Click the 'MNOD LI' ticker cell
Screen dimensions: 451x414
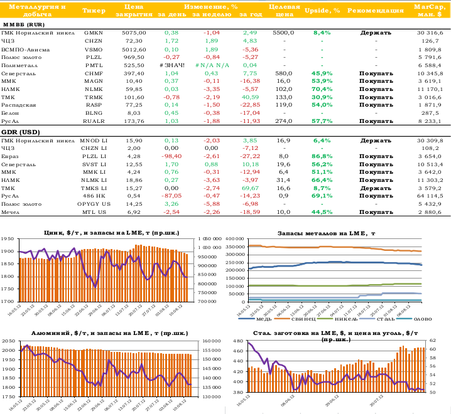(x=94, y=141)
